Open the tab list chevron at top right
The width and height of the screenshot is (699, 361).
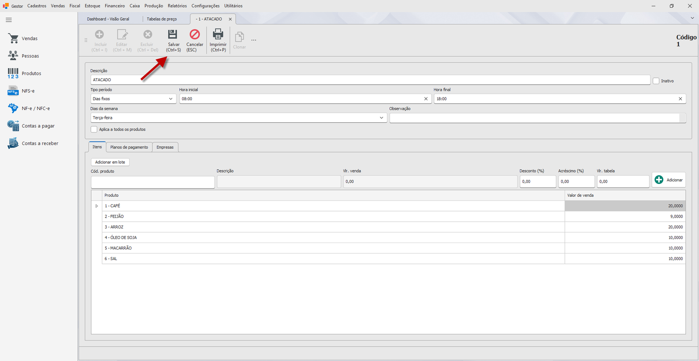692,18
